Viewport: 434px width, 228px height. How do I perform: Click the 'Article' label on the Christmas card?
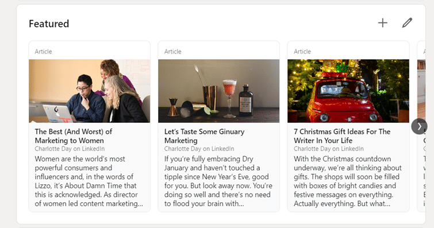coord(302,52)
